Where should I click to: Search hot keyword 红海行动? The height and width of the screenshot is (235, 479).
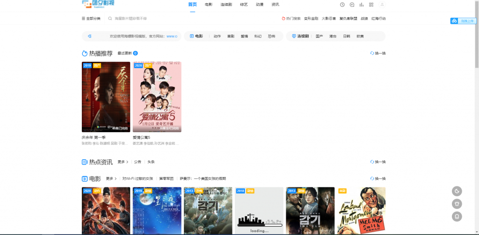pos(378,19)
